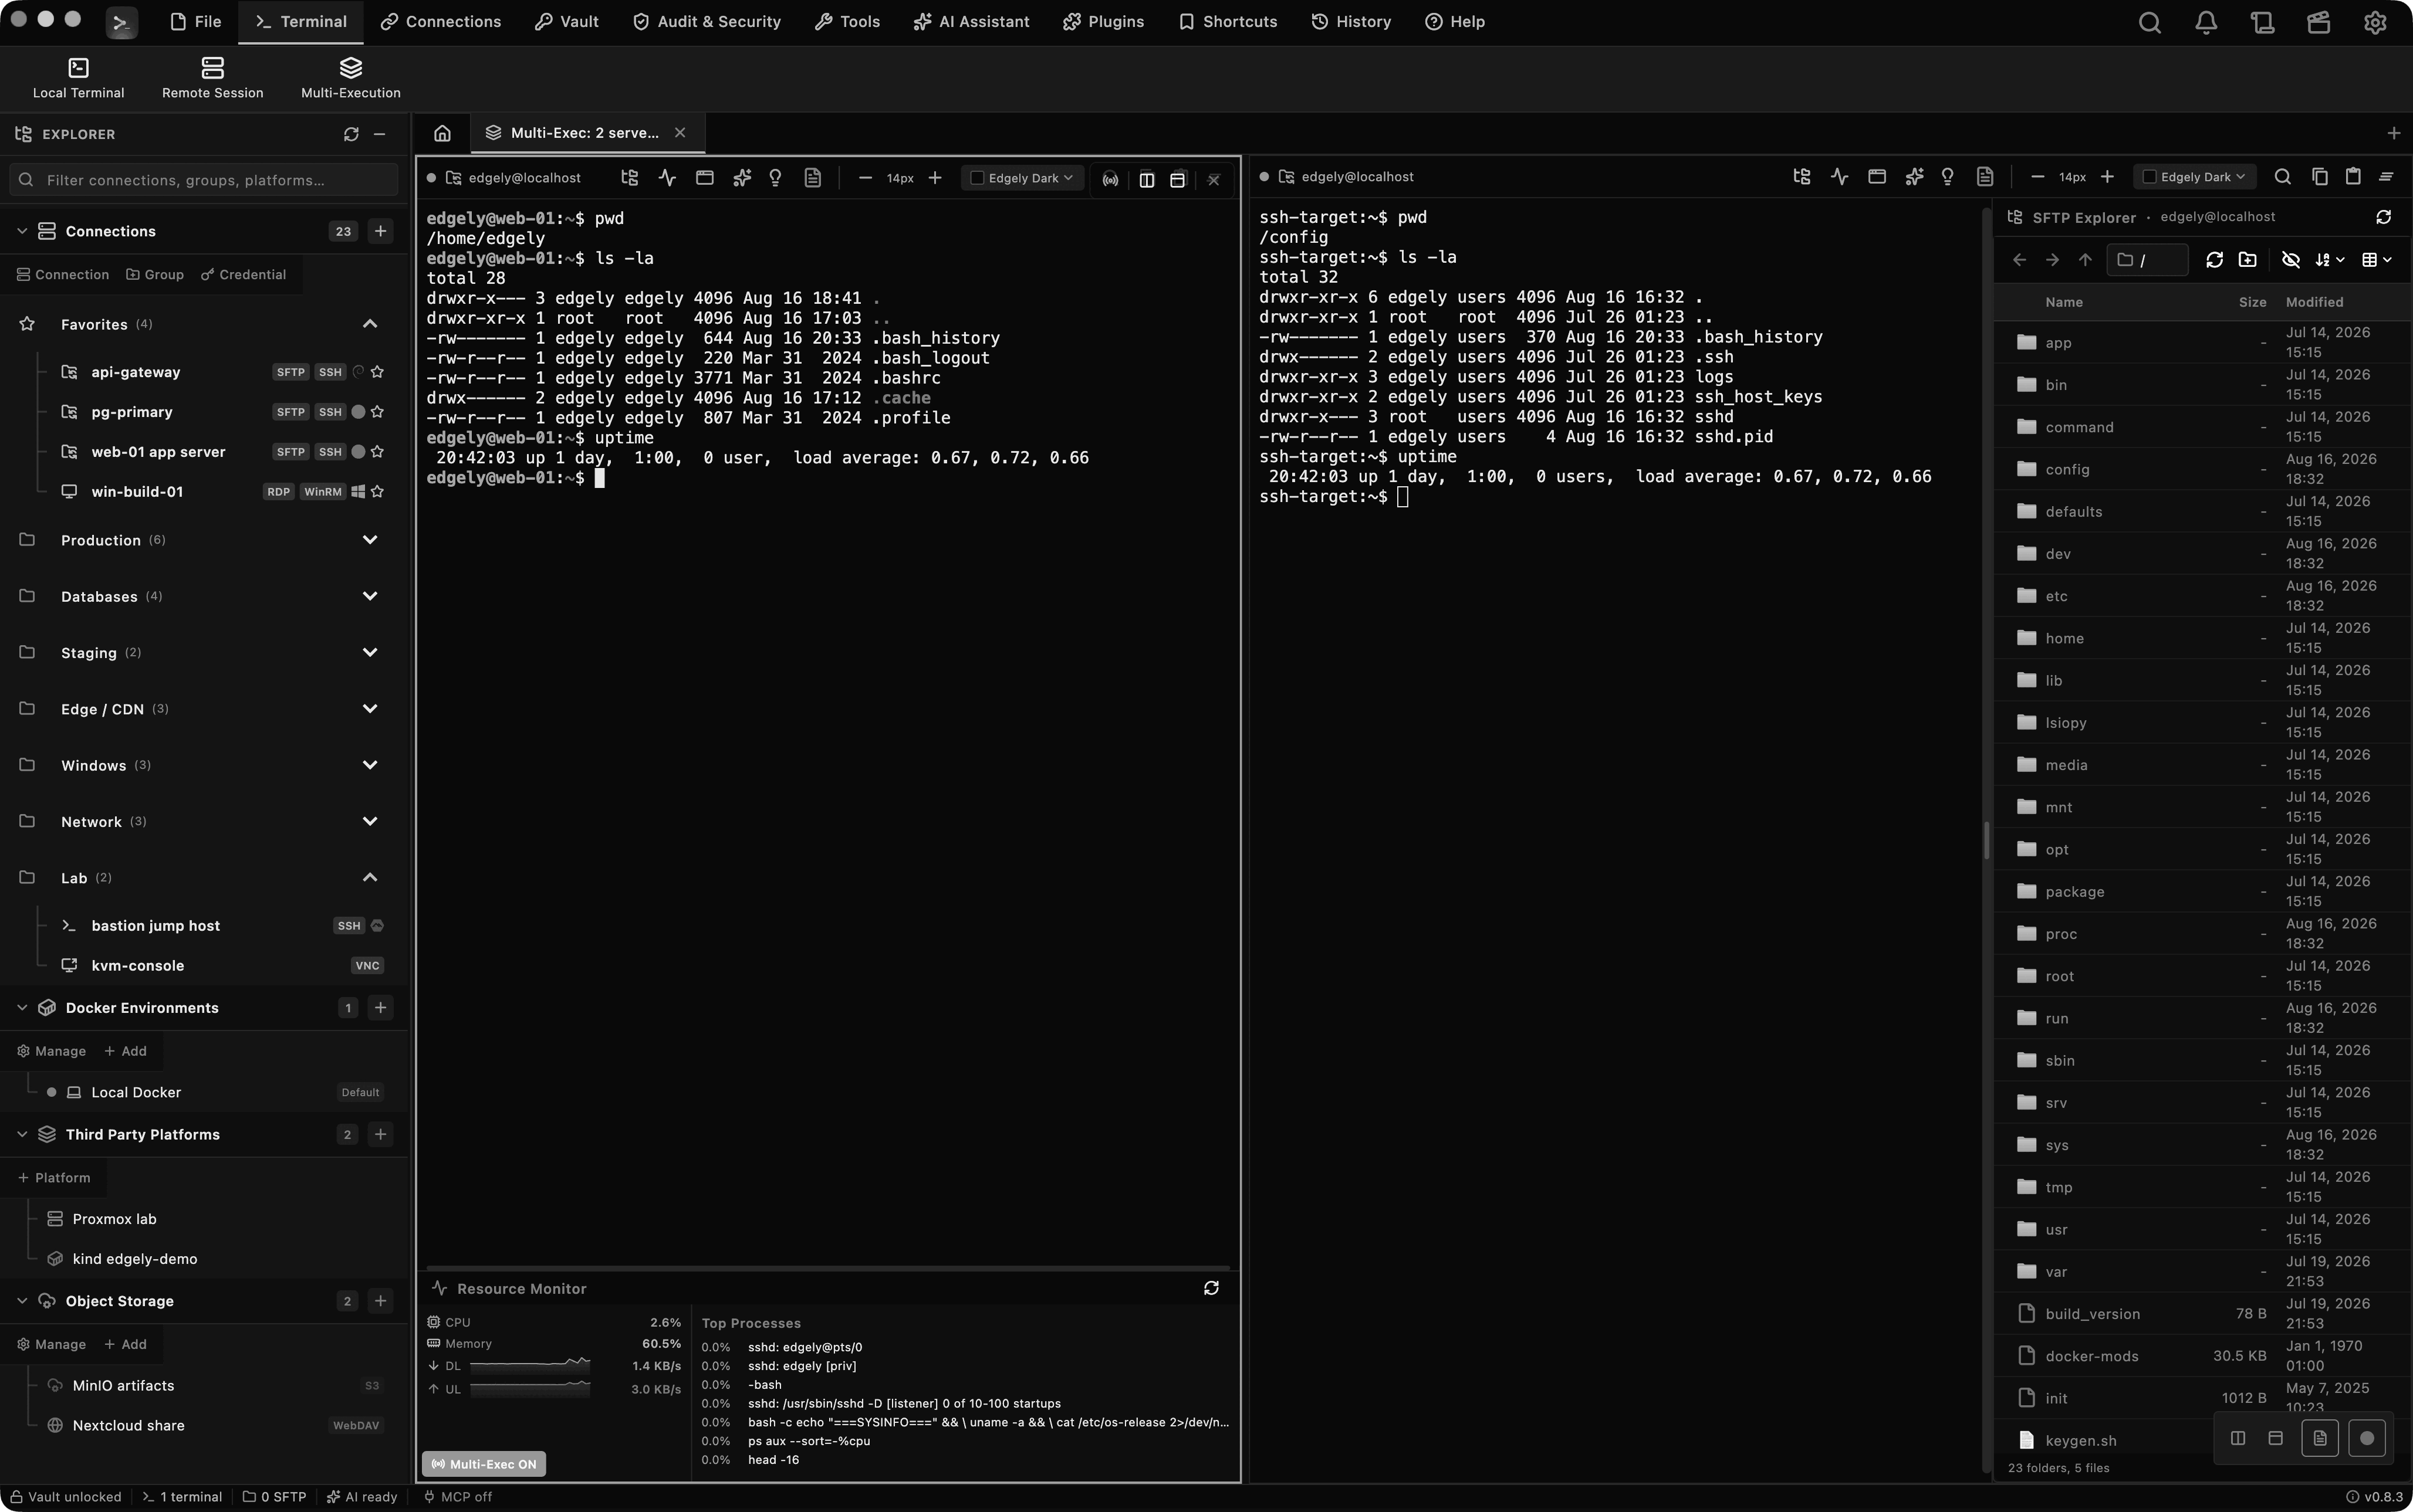Click Platform add button

[54, 1178]
